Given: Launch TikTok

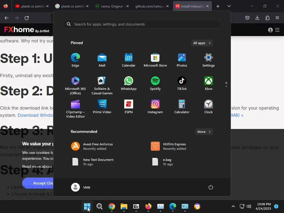Looking at the screenshot, I should [x=182, y=83].
